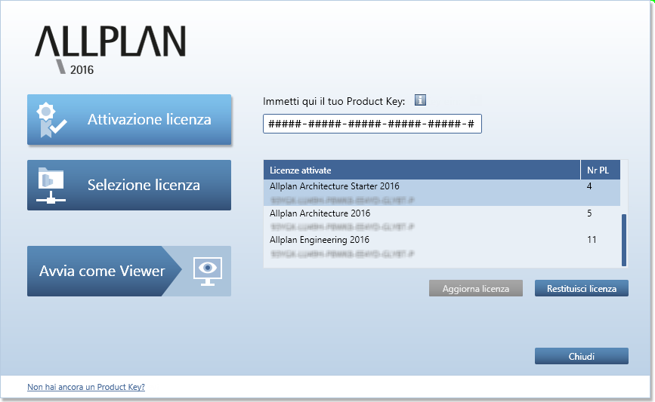Click the Nr PL value 11 for Engineering
This screenshot has height=402, width=655.
click(x=592, y=240)
